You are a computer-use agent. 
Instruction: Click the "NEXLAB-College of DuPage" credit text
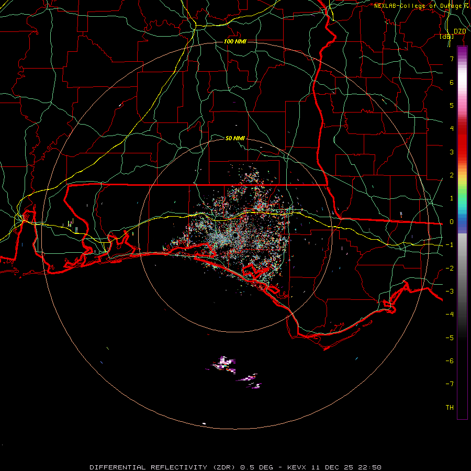(x=418, y=6)
